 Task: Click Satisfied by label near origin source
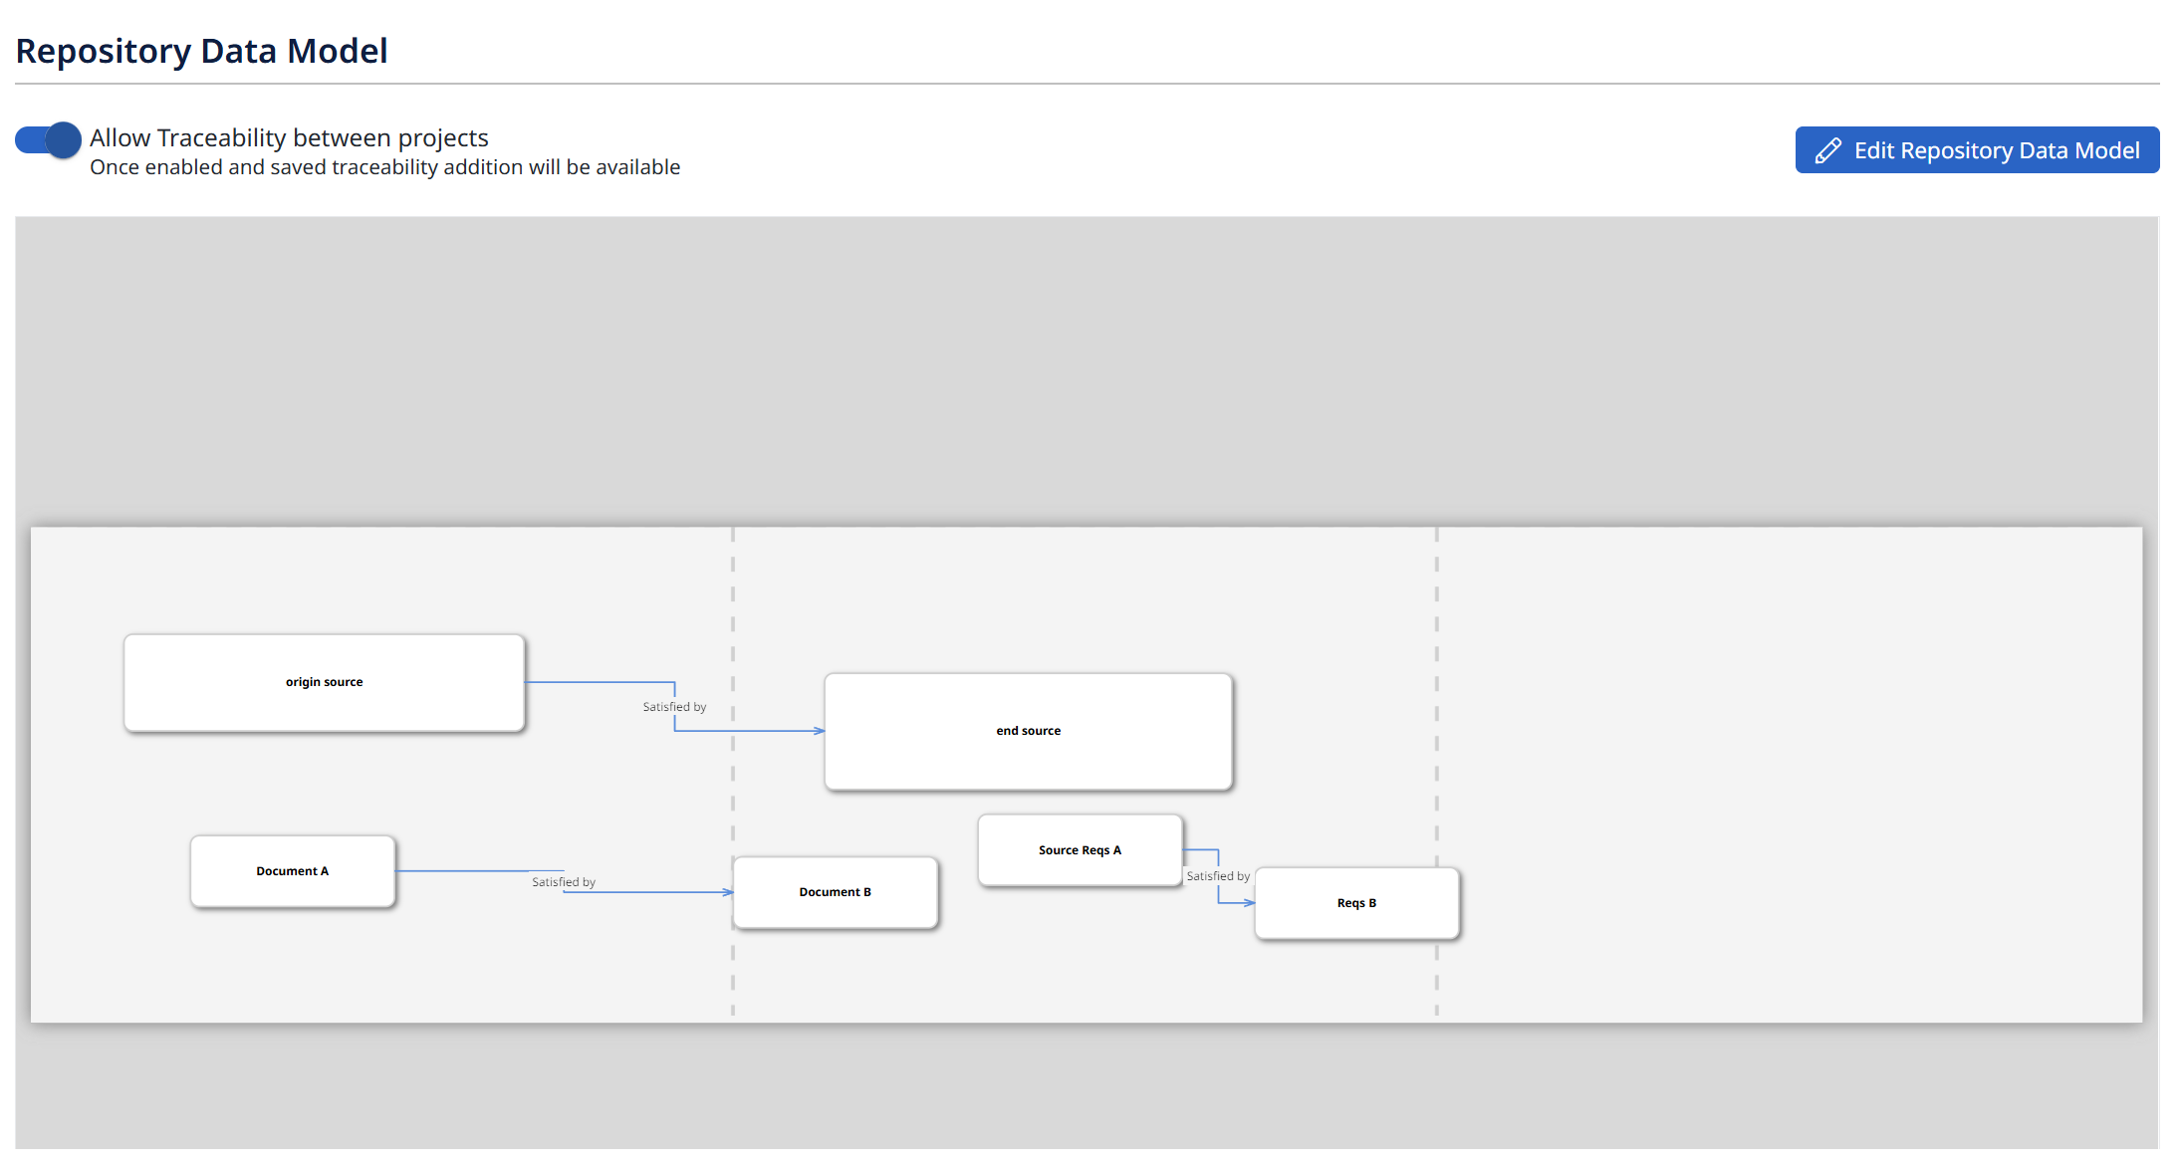[674, 707]
